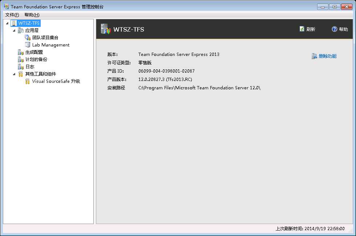The height and width of the screenshot is (236, 356).
Task: Click the WTSZ-TFS server icon in tree
Action: click(14, 23)
